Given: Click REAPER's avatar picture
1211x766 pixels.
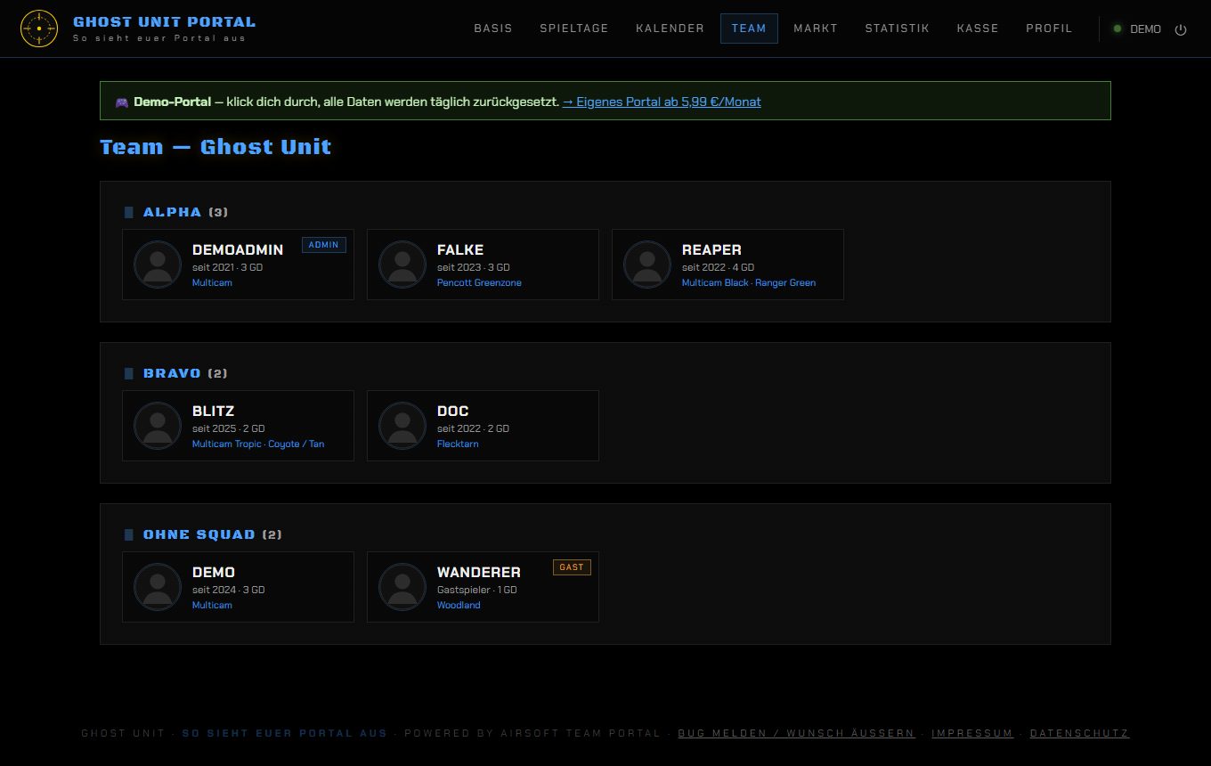Looking at the screenshot, I should (647, 265).
